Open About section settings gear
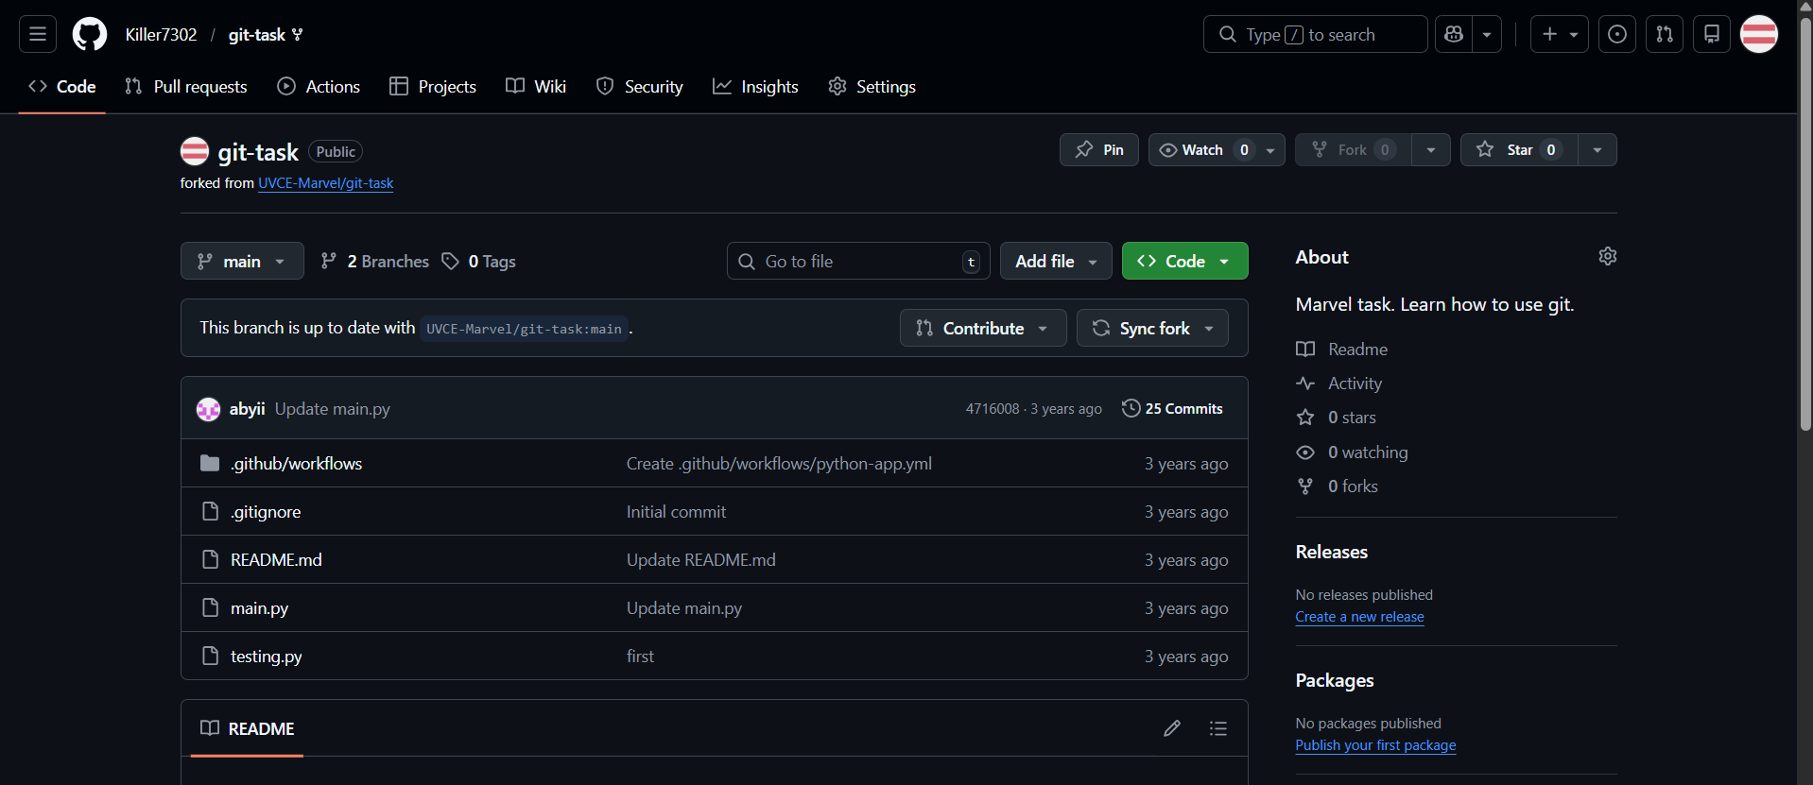 1608,256
